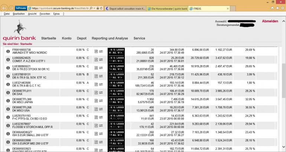Open info icon for COMST.-F.A.Z.IDX U.ETF I
The height and width of the screenshot is (152, 286).
point(8,60)
